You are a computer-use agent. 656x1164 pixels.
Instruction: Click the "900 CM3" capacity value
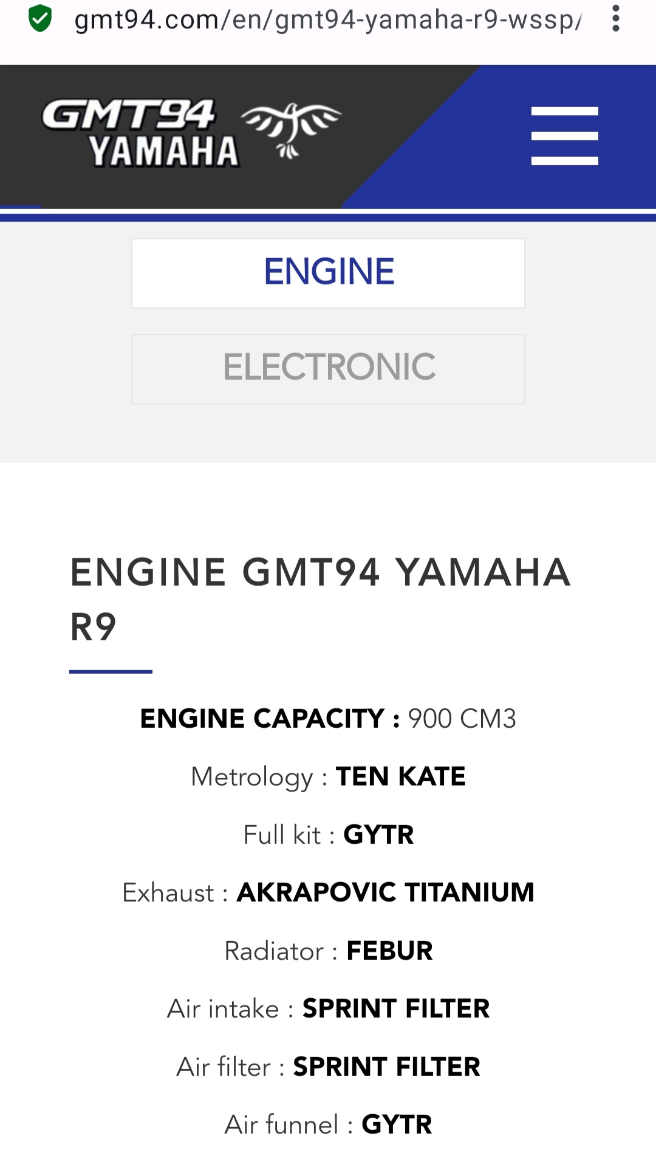(x=462, y=719)
